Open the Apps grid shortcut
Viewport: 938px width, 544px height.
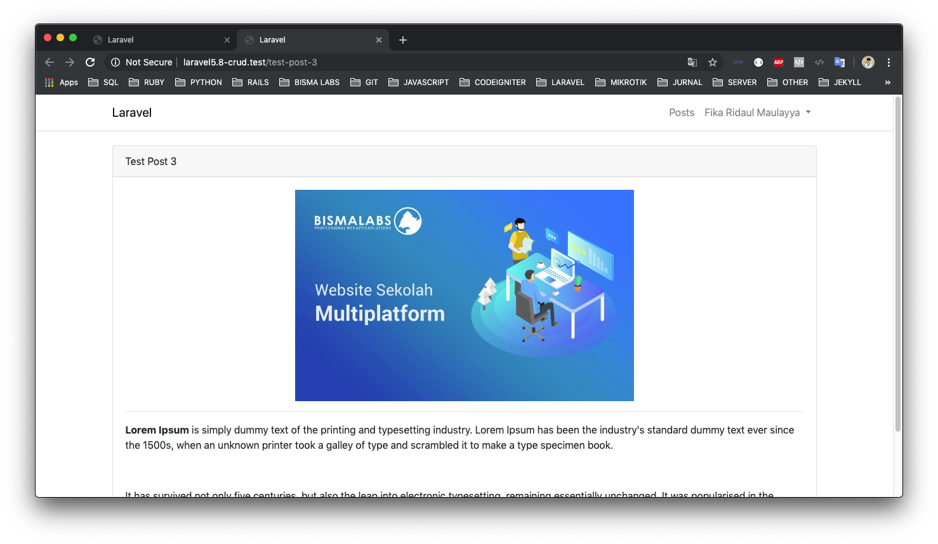(x=61, y=83)
